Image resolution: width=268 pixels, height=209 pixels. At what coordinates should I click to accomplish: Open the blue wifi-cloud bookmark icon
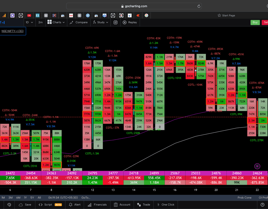[x=105, y=16]
